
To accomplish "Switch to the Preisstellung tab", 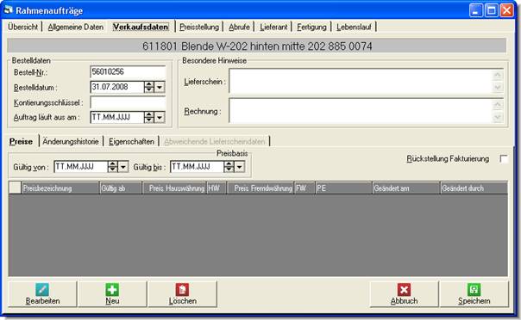I will click(199, 27).
